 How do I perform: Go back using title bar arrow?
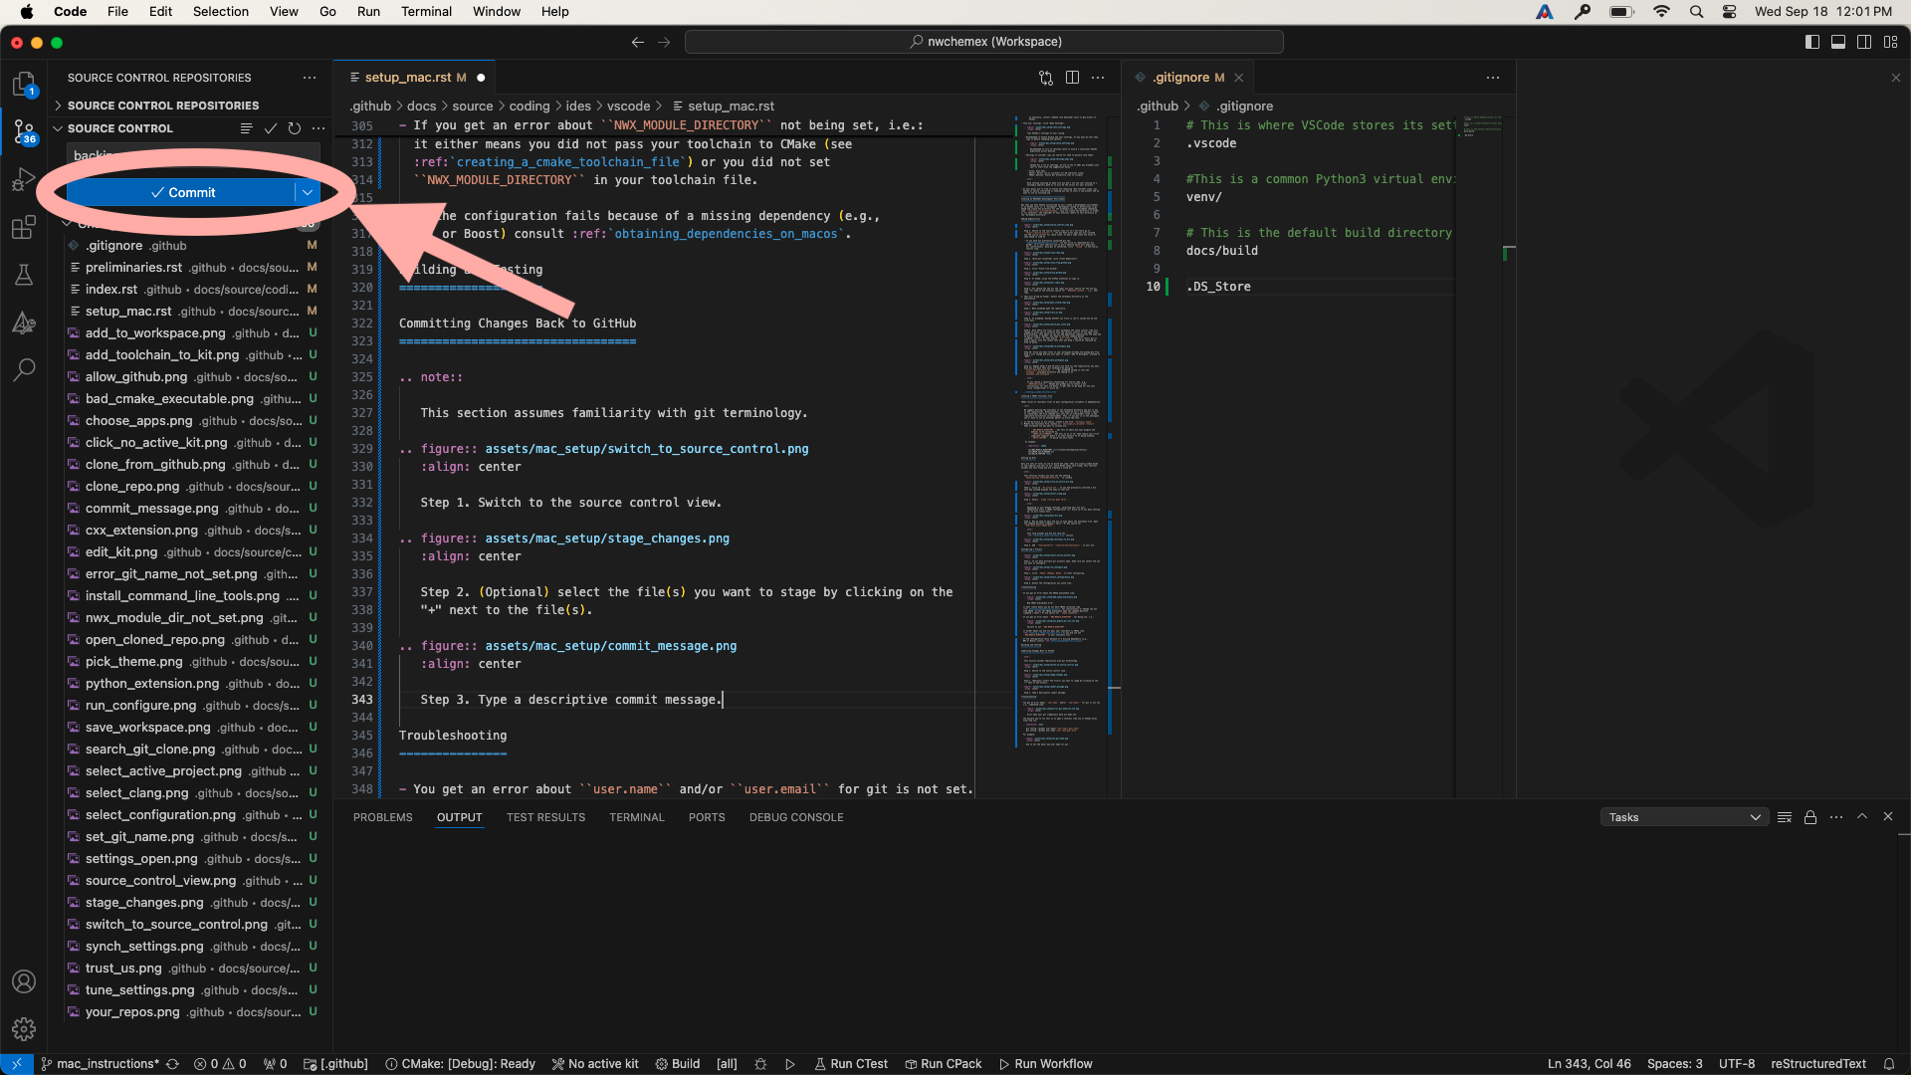(x=638, y=42)
